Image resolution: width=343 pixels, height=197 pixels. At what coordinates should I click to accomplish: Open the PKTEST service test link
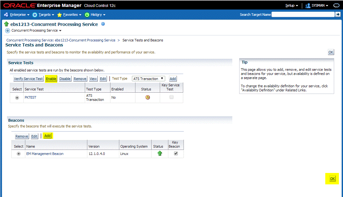[x=30, y=97]
